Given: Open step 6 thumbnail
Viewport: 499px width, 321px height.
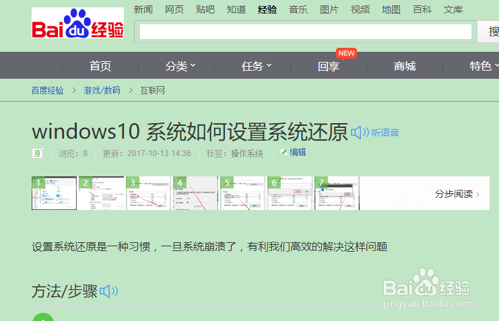Looking at the screenshot, I should [x=290, y=193].
